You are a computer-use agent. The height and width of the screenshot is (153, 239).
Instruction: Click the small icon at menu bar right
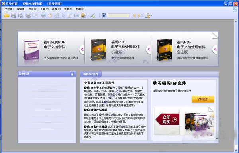pos(235,9)
